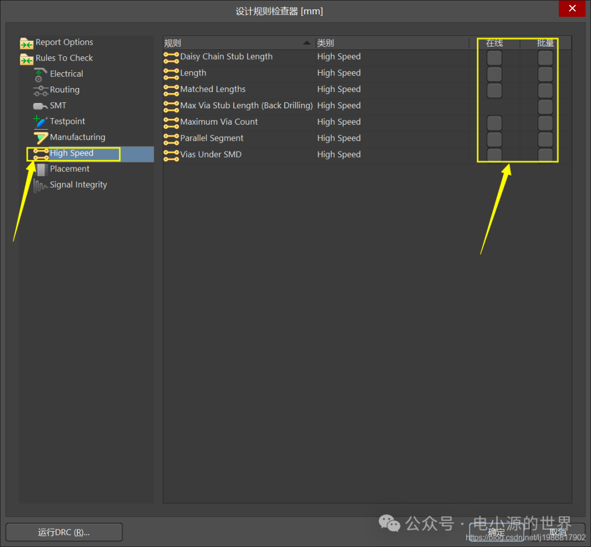Select the Electrical rules icon
Image resolution: width=591 pixels, height=547 pixels.
(40, 74)
